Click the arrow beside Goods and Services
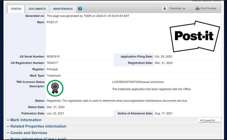The height and width of the screenshot is (140, 227). coord(8,133)
